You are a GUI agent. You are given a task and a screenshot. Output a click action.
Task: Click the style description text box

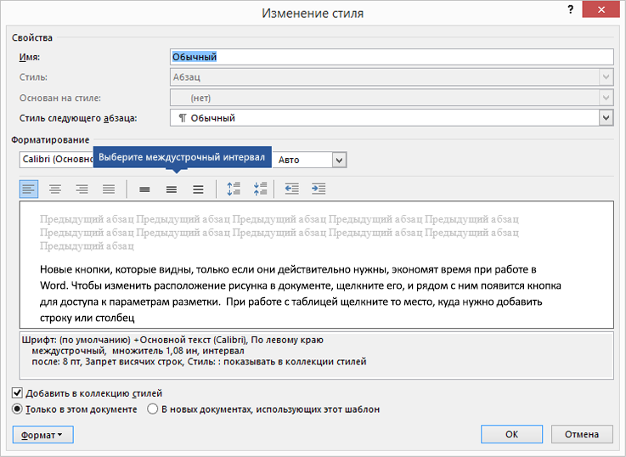[x=317, y=355]
